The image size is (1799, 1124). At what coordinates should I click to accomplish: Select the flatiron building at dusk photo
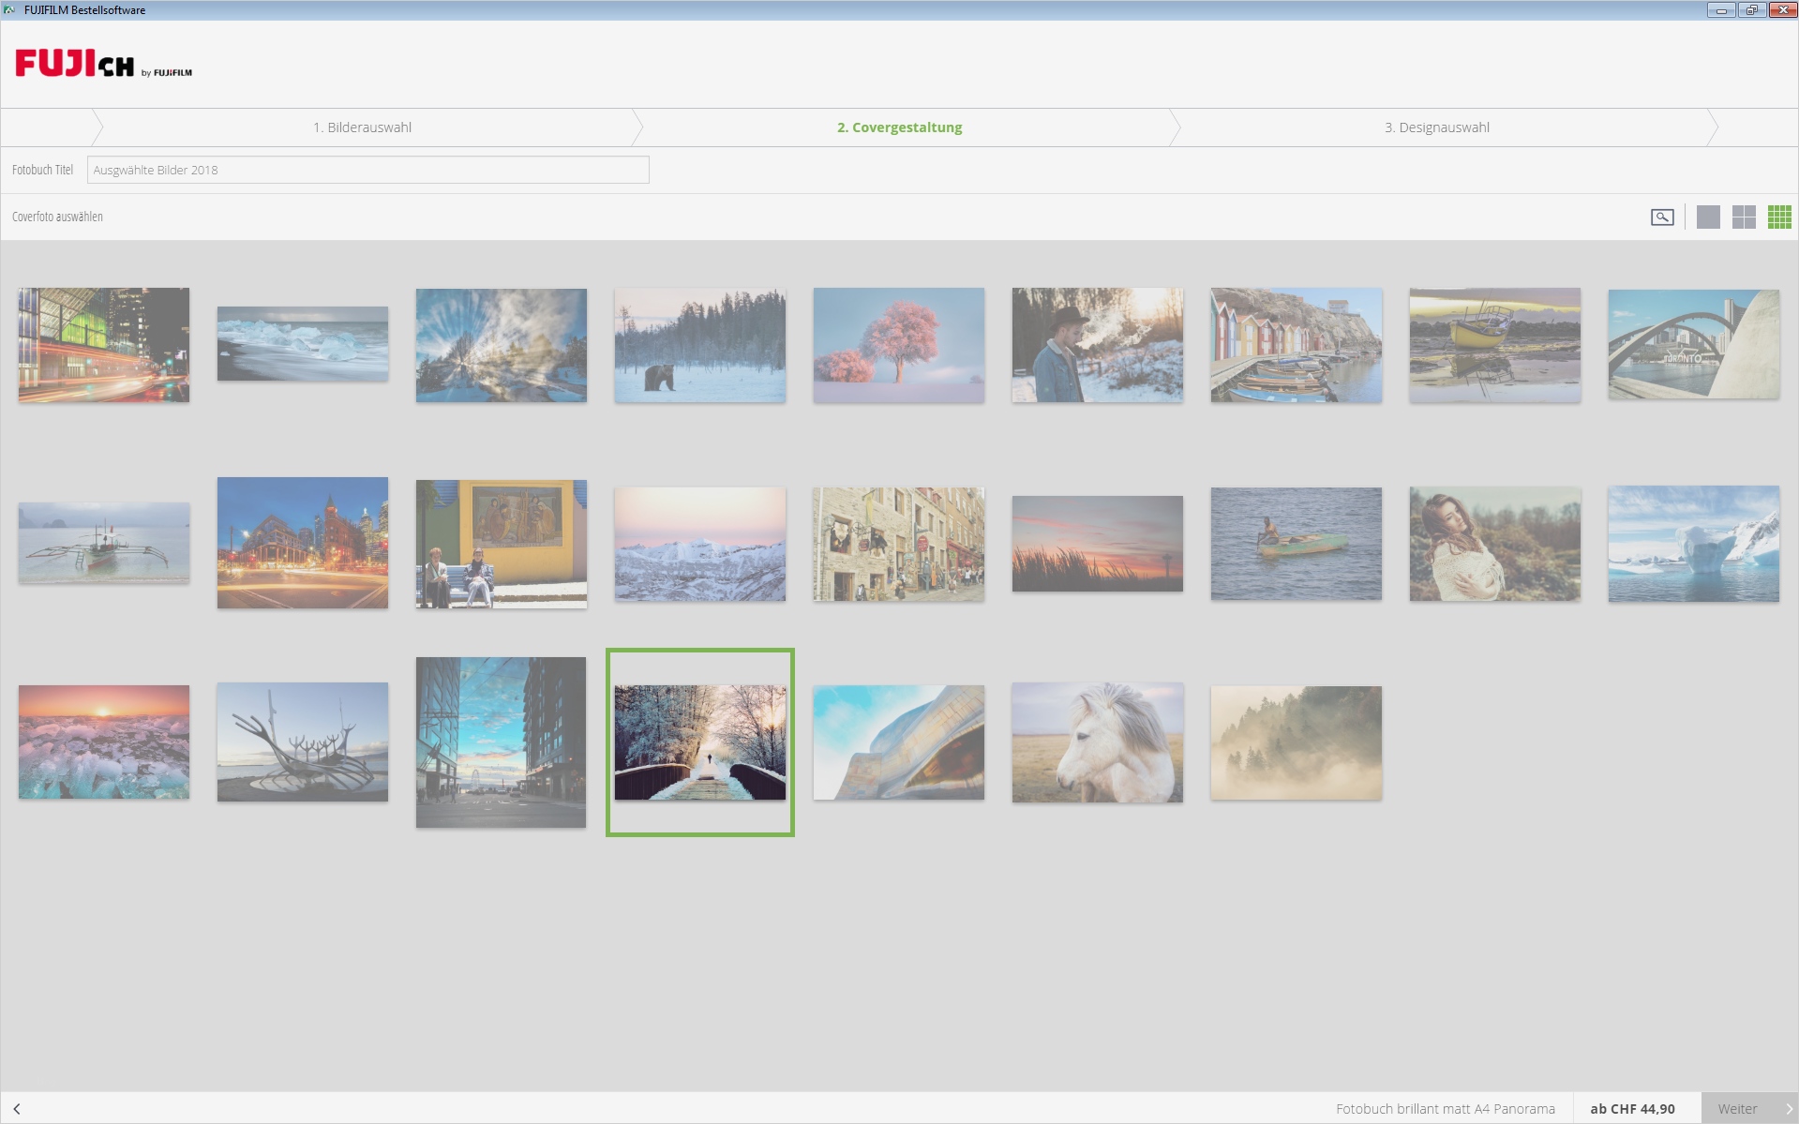pos(303,543)
